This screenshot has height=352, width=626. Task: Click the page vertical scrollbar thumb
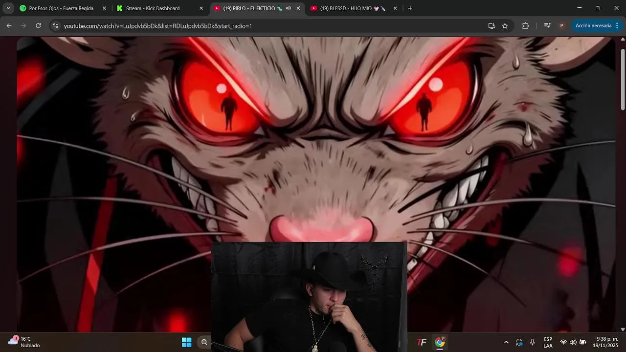pyautogui.click(x=623, y=79)
